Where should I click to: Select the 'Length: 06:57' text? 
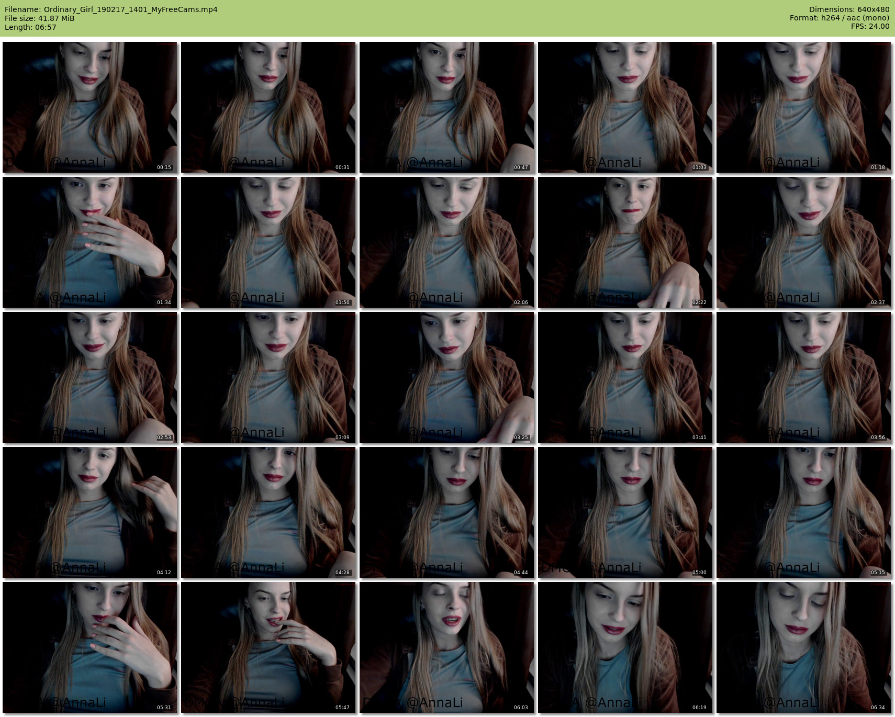[x=30, y=27]
